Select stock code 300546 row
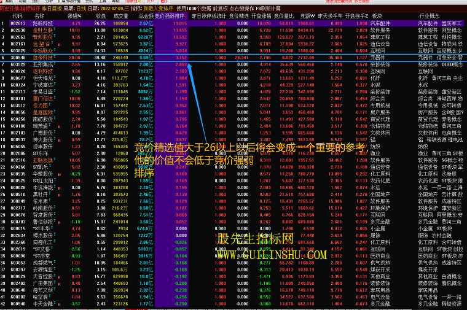 233,58
